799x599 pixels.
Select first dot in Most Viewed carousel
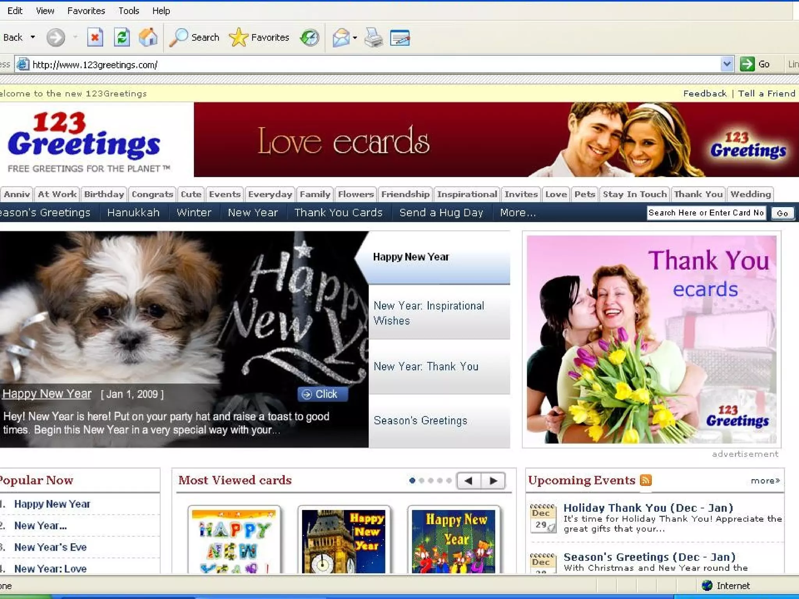click(x=412, y=480)
